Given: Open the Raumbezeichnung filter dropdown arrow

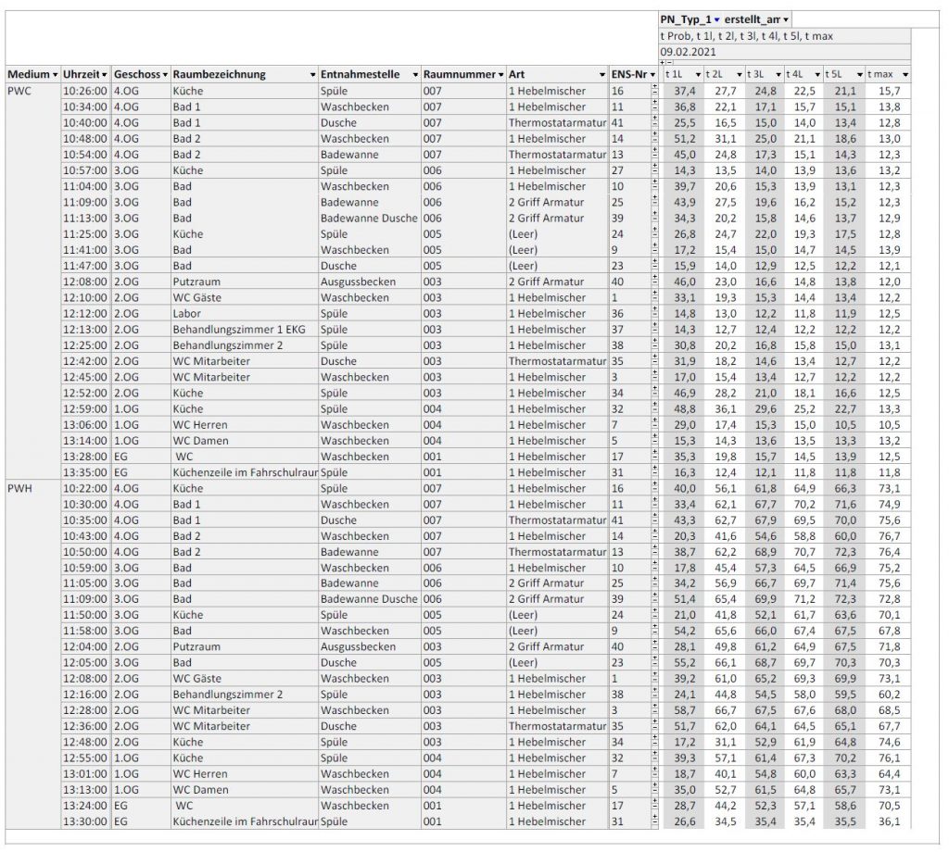Looking at the screenshot, I should (x=312, y=74).
